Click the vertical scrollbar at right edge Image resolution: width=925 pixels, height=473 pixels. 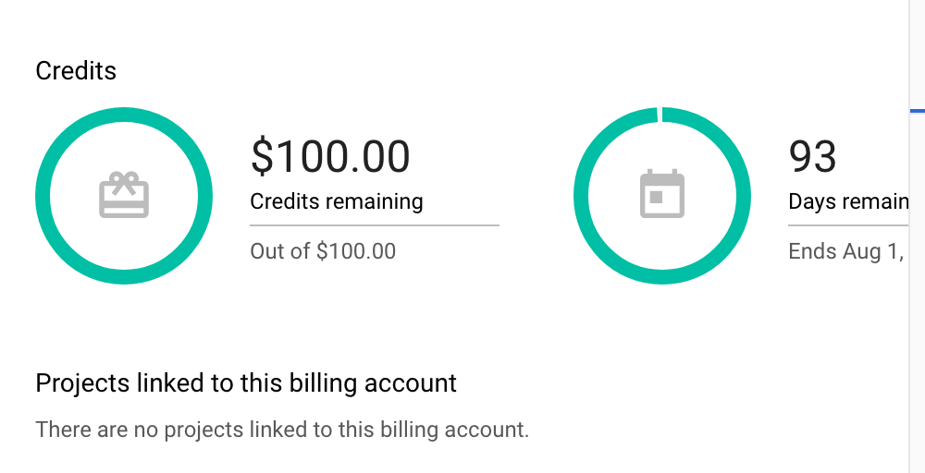click(918, 236)
